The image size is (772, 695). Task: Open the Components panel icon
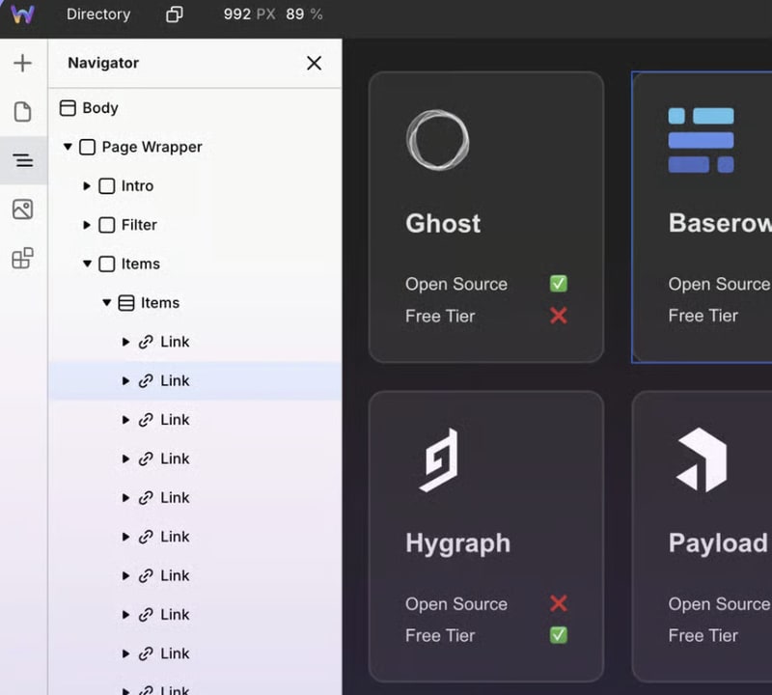point(22,258)
